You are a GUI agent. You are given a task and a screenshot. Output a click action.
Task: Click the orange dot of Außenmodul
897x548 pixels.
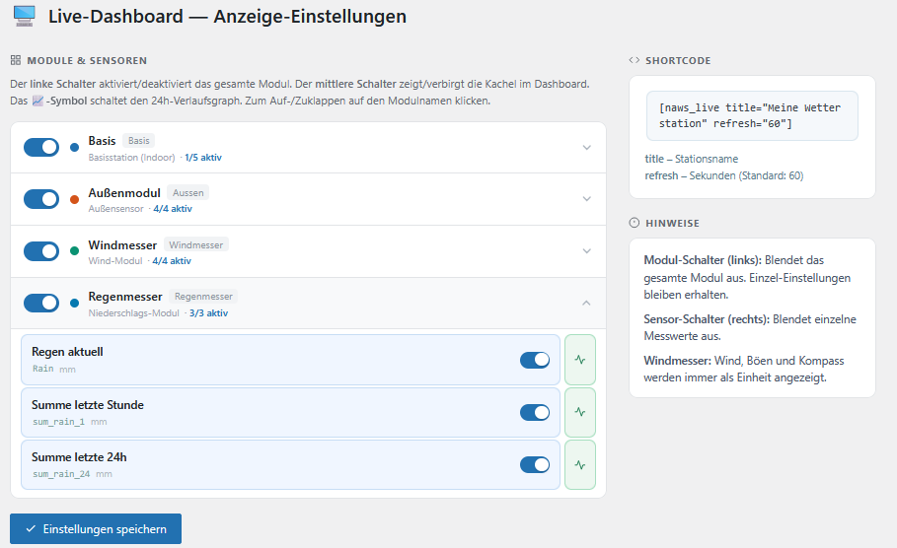75,200
